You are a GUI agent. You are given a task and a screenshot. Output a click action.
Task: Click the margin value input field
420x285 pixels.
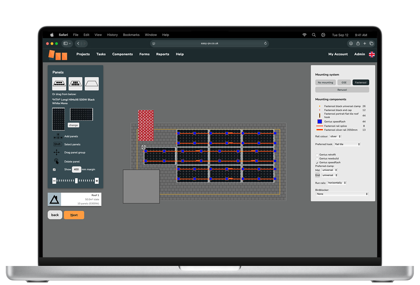76,169
